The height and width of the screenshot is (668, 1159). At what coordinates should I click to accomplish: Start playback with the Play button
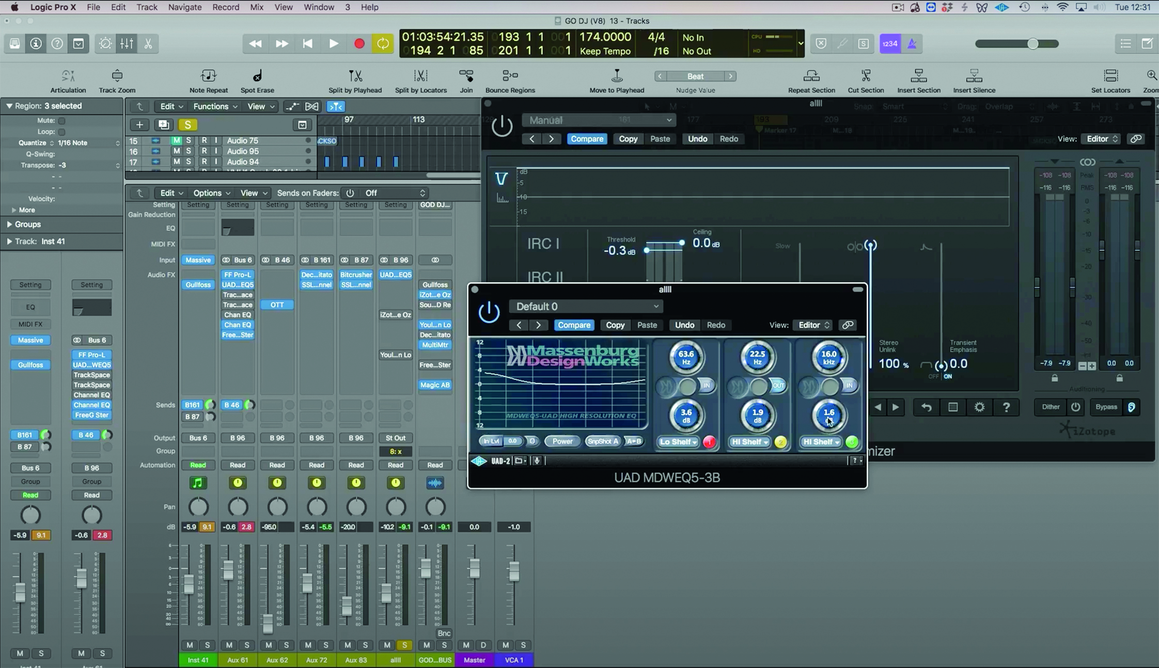334,44
